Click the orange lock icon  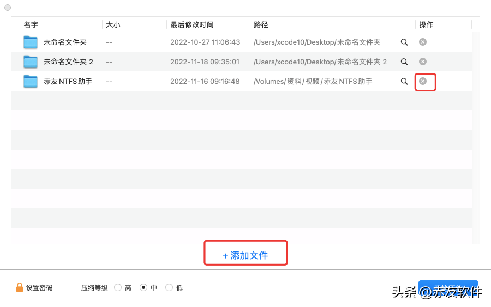point(20,287)
